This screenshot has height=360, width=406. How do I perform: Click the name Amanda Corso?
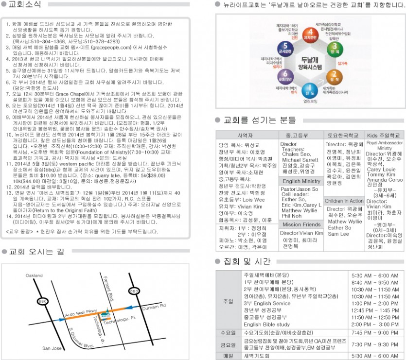(385, 180)
